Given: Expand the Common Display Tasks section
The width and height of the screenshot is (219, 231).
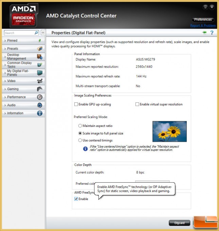Looking at the screenshot, I should click(23, 65).
